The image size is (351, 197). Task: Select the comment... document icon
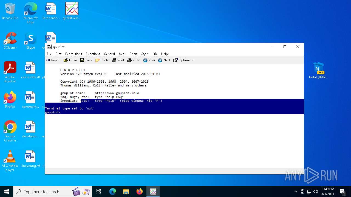click(30, 100)
